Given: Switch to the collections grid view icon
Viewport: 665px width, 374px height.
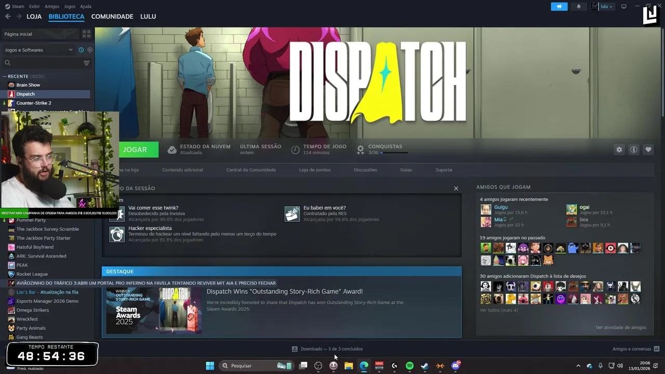Looking at the screenshot, I should pos(86,34).
